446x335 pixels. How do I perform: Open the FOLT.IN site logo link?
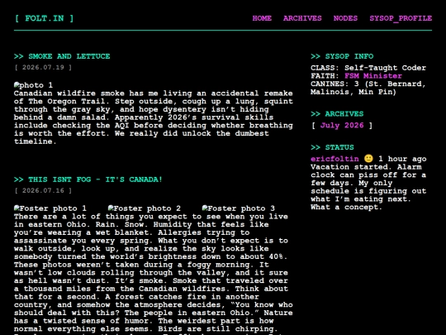coord(44,18)
